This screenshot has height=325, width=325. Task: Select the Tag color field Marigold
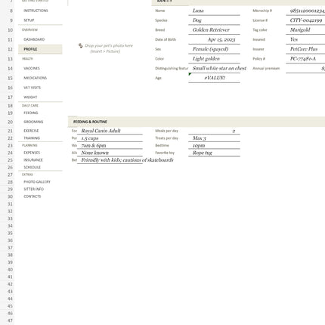(x=305, y=29)
